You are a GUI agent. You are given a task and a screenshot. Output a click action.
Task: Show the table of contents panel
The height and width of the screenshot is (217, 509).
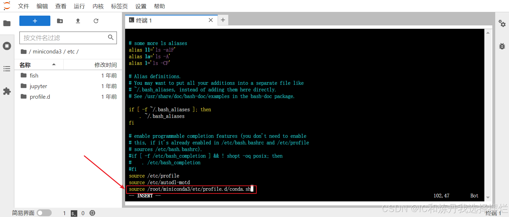click(7, 69)
